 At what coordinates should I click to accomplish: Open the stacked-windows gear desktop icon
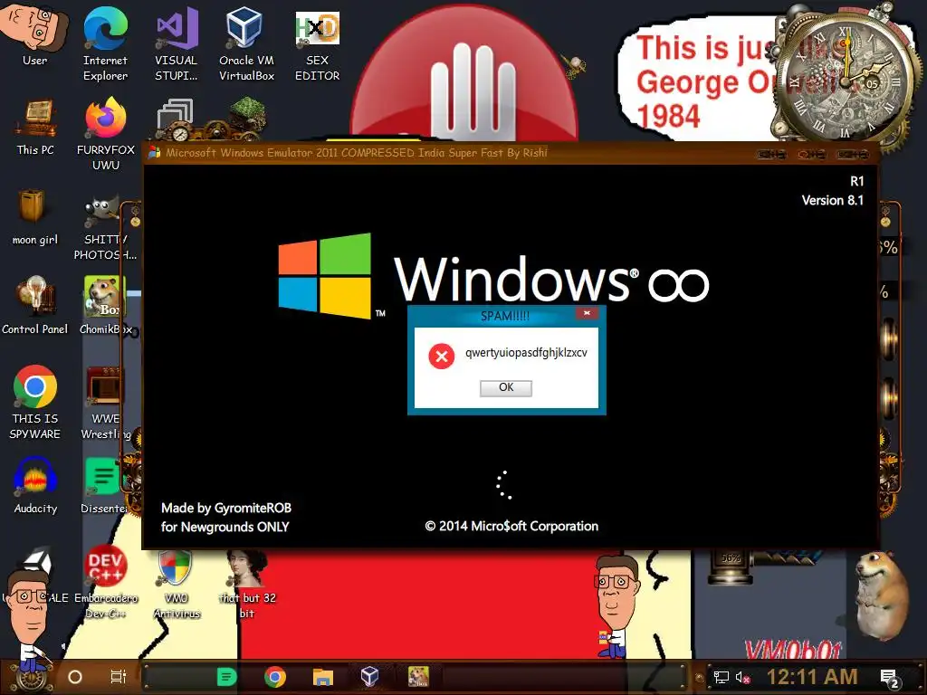coord(177,120)
